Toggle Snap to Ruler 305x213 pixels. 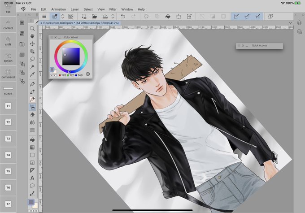(236, 16)
